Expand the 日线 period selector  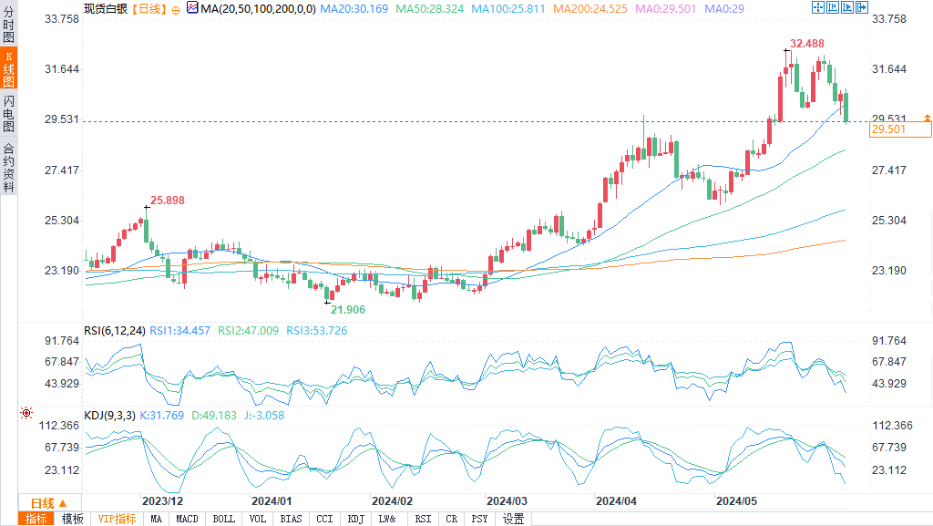click(49, 503)
